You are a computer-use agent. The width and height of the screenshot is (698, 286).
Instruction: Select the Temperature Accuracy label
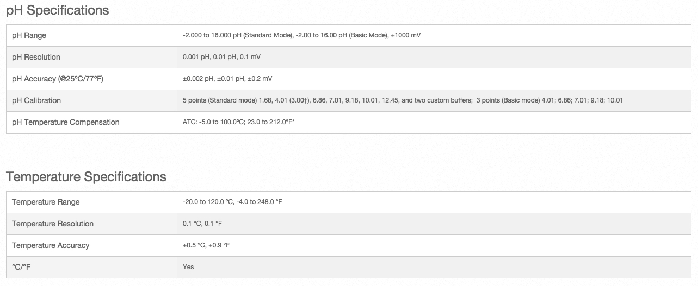51,245
